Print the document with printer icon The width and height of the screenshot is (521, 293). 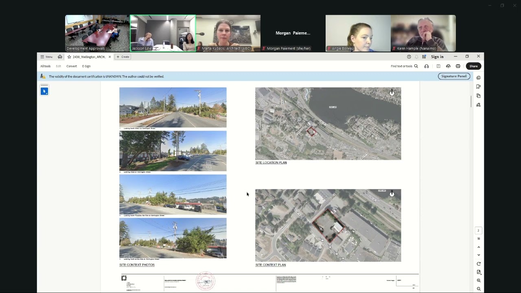click(x=458, y=66)
